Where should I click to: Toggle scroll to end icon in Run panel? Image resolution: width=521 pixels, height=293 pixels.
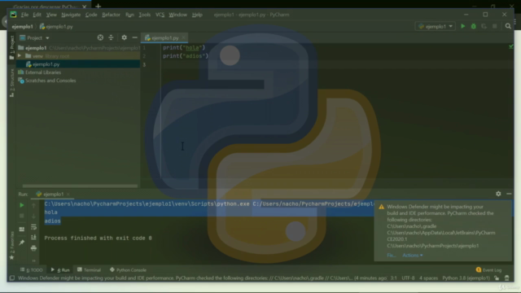click(x=33, y=237)
